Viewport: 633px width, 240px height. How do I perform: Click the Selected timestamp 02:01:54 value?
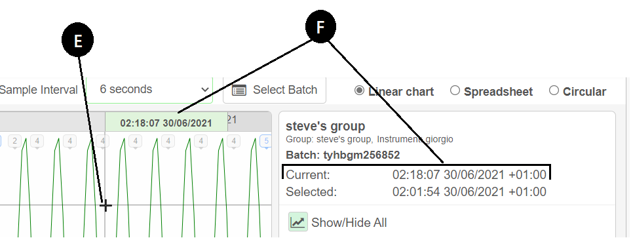[x=469, y=191]
